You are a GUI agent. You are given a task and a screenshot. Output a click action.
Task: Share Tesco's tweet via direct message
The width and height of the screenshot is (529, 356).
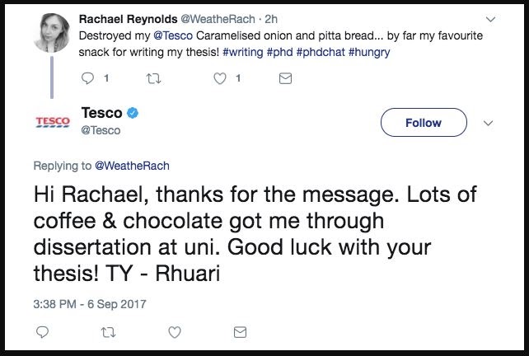(x=239, y=333)
